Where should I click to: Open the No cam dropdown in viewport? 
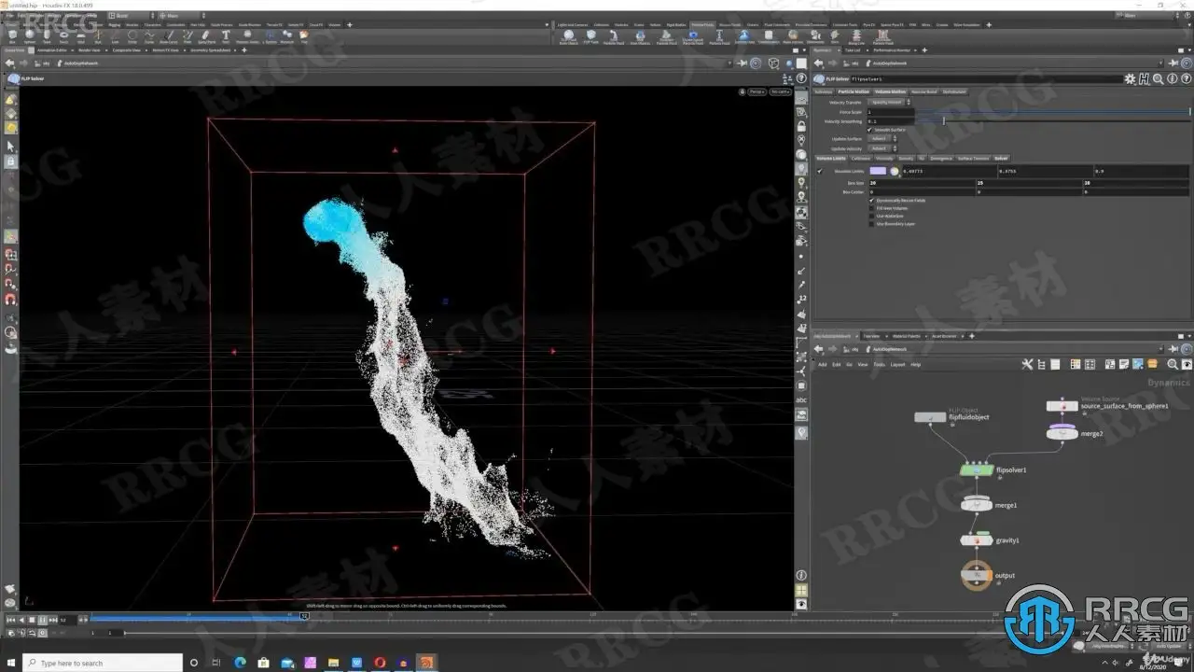(x=781, y=91)
